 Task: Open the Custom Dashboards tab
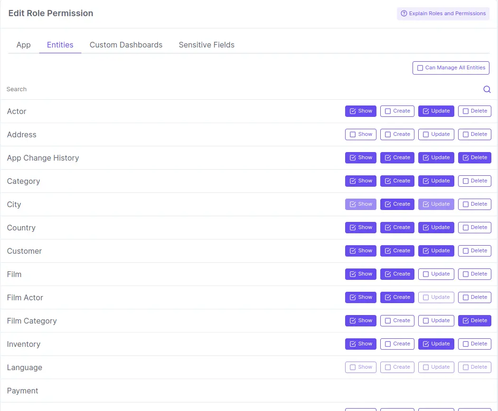pos(126,45)
